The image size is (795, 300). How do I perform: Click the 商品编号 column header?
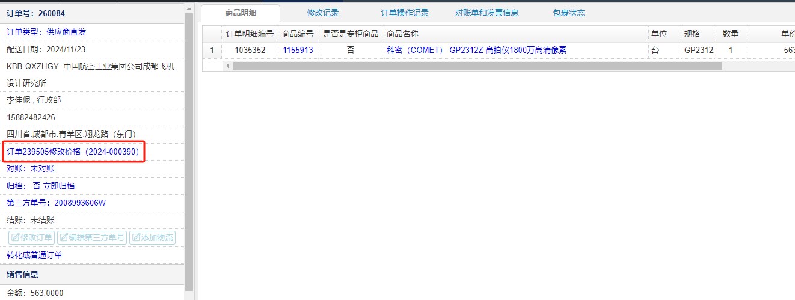pos(298,34)
